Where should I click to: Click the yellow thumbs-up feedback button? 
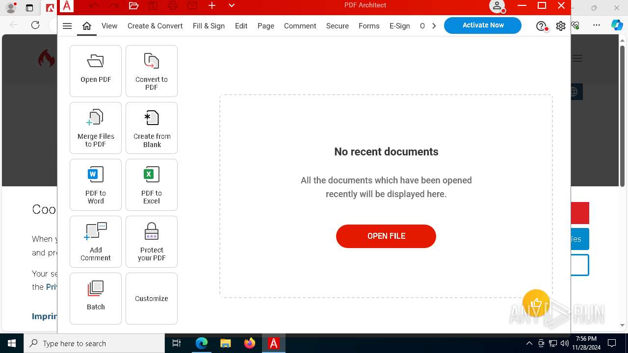(x=536, y=303)
